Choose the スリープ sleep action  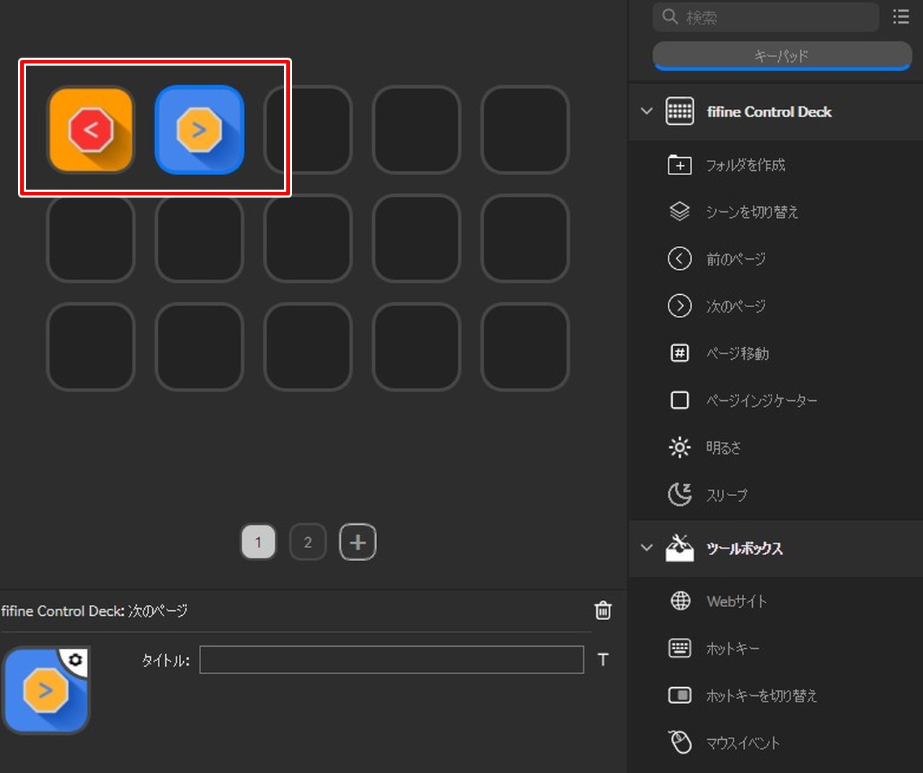click(x=725, y=495)
